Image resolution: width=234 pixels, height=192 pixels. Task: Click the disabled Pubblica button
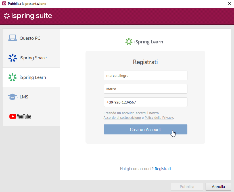point(187,187)
